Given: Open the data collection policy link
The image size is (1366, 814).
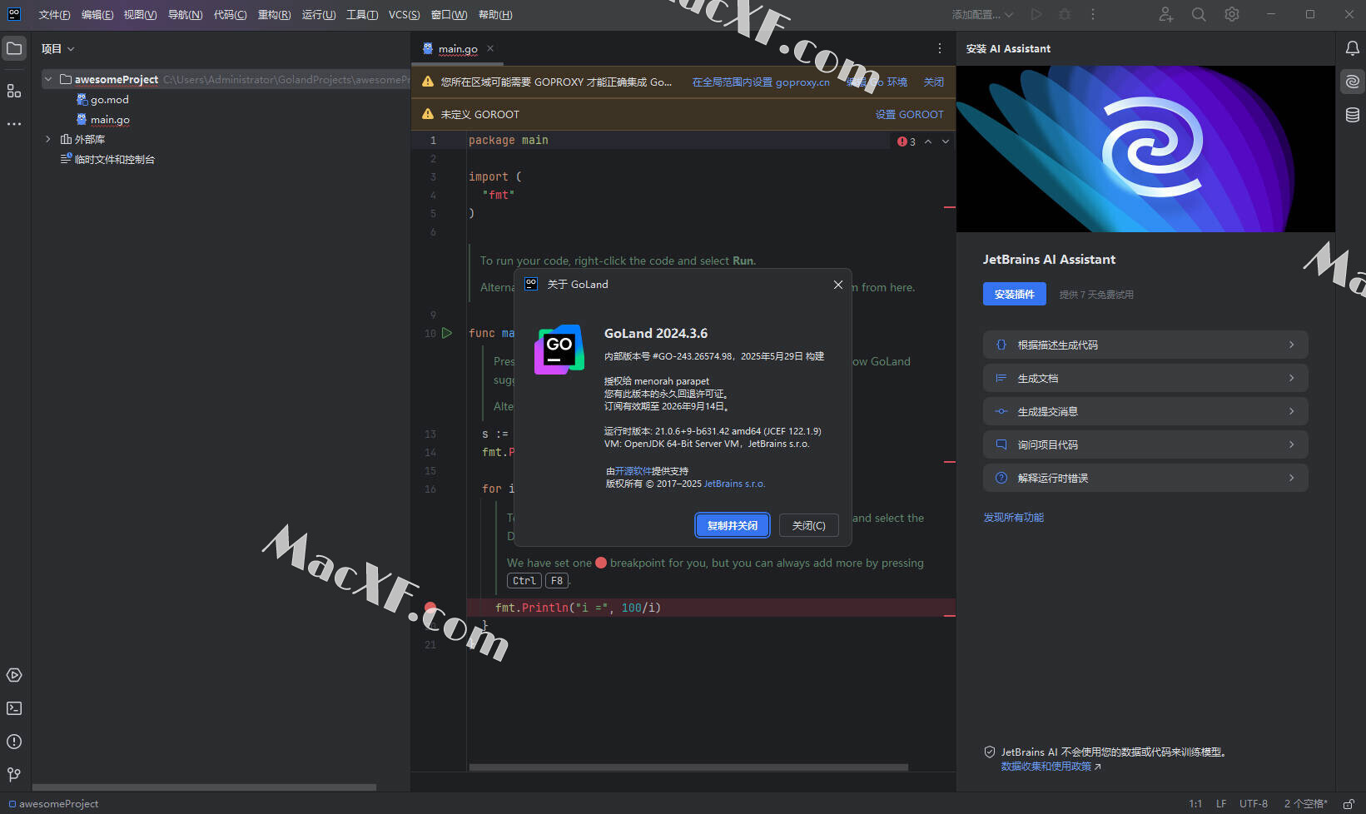Looking at the screenshot, I should (1051, 766).
